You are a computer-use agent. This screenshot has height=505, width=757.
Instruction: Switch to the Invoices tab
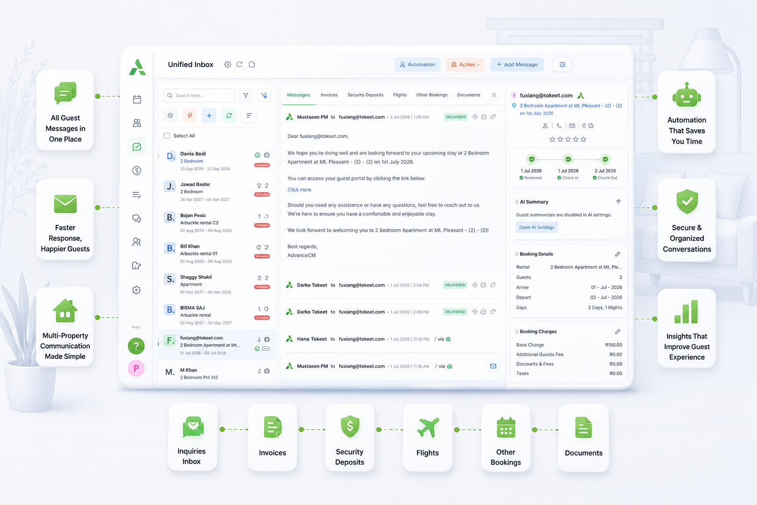[x=329, y=95]
